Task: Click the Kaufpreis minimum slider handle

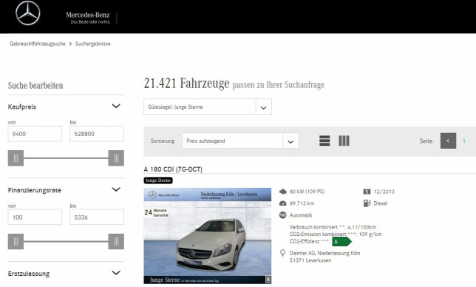Action: (x=16, y=158)
